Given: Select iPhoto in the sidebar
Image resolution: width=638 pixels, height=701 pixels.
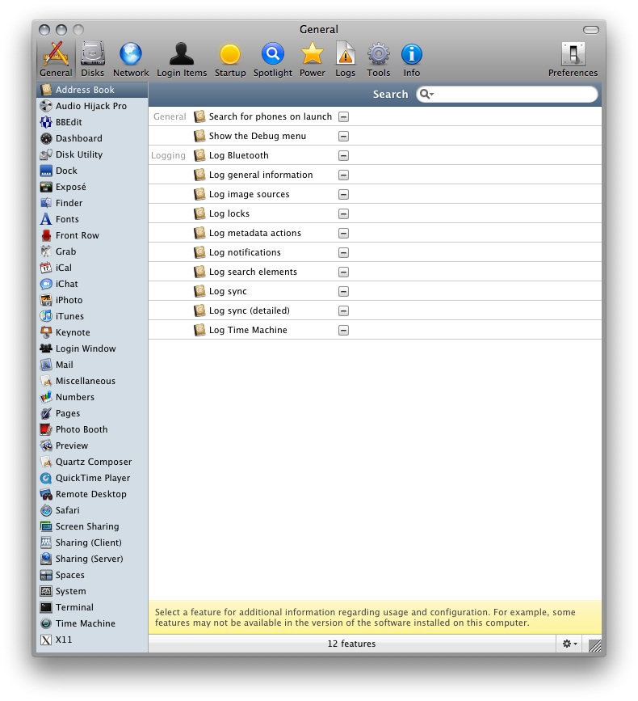Looking at the screenshot, I should pos(92,300).
